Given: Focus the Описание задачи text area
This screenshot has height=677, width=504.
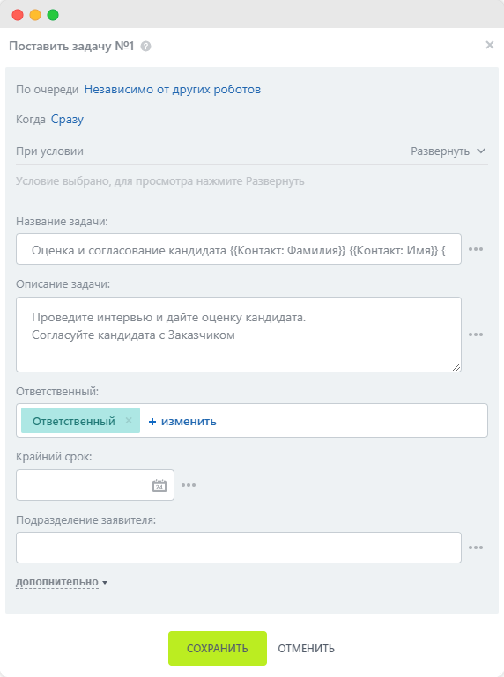Looking at the screenshot, I should tap(239, 335).
